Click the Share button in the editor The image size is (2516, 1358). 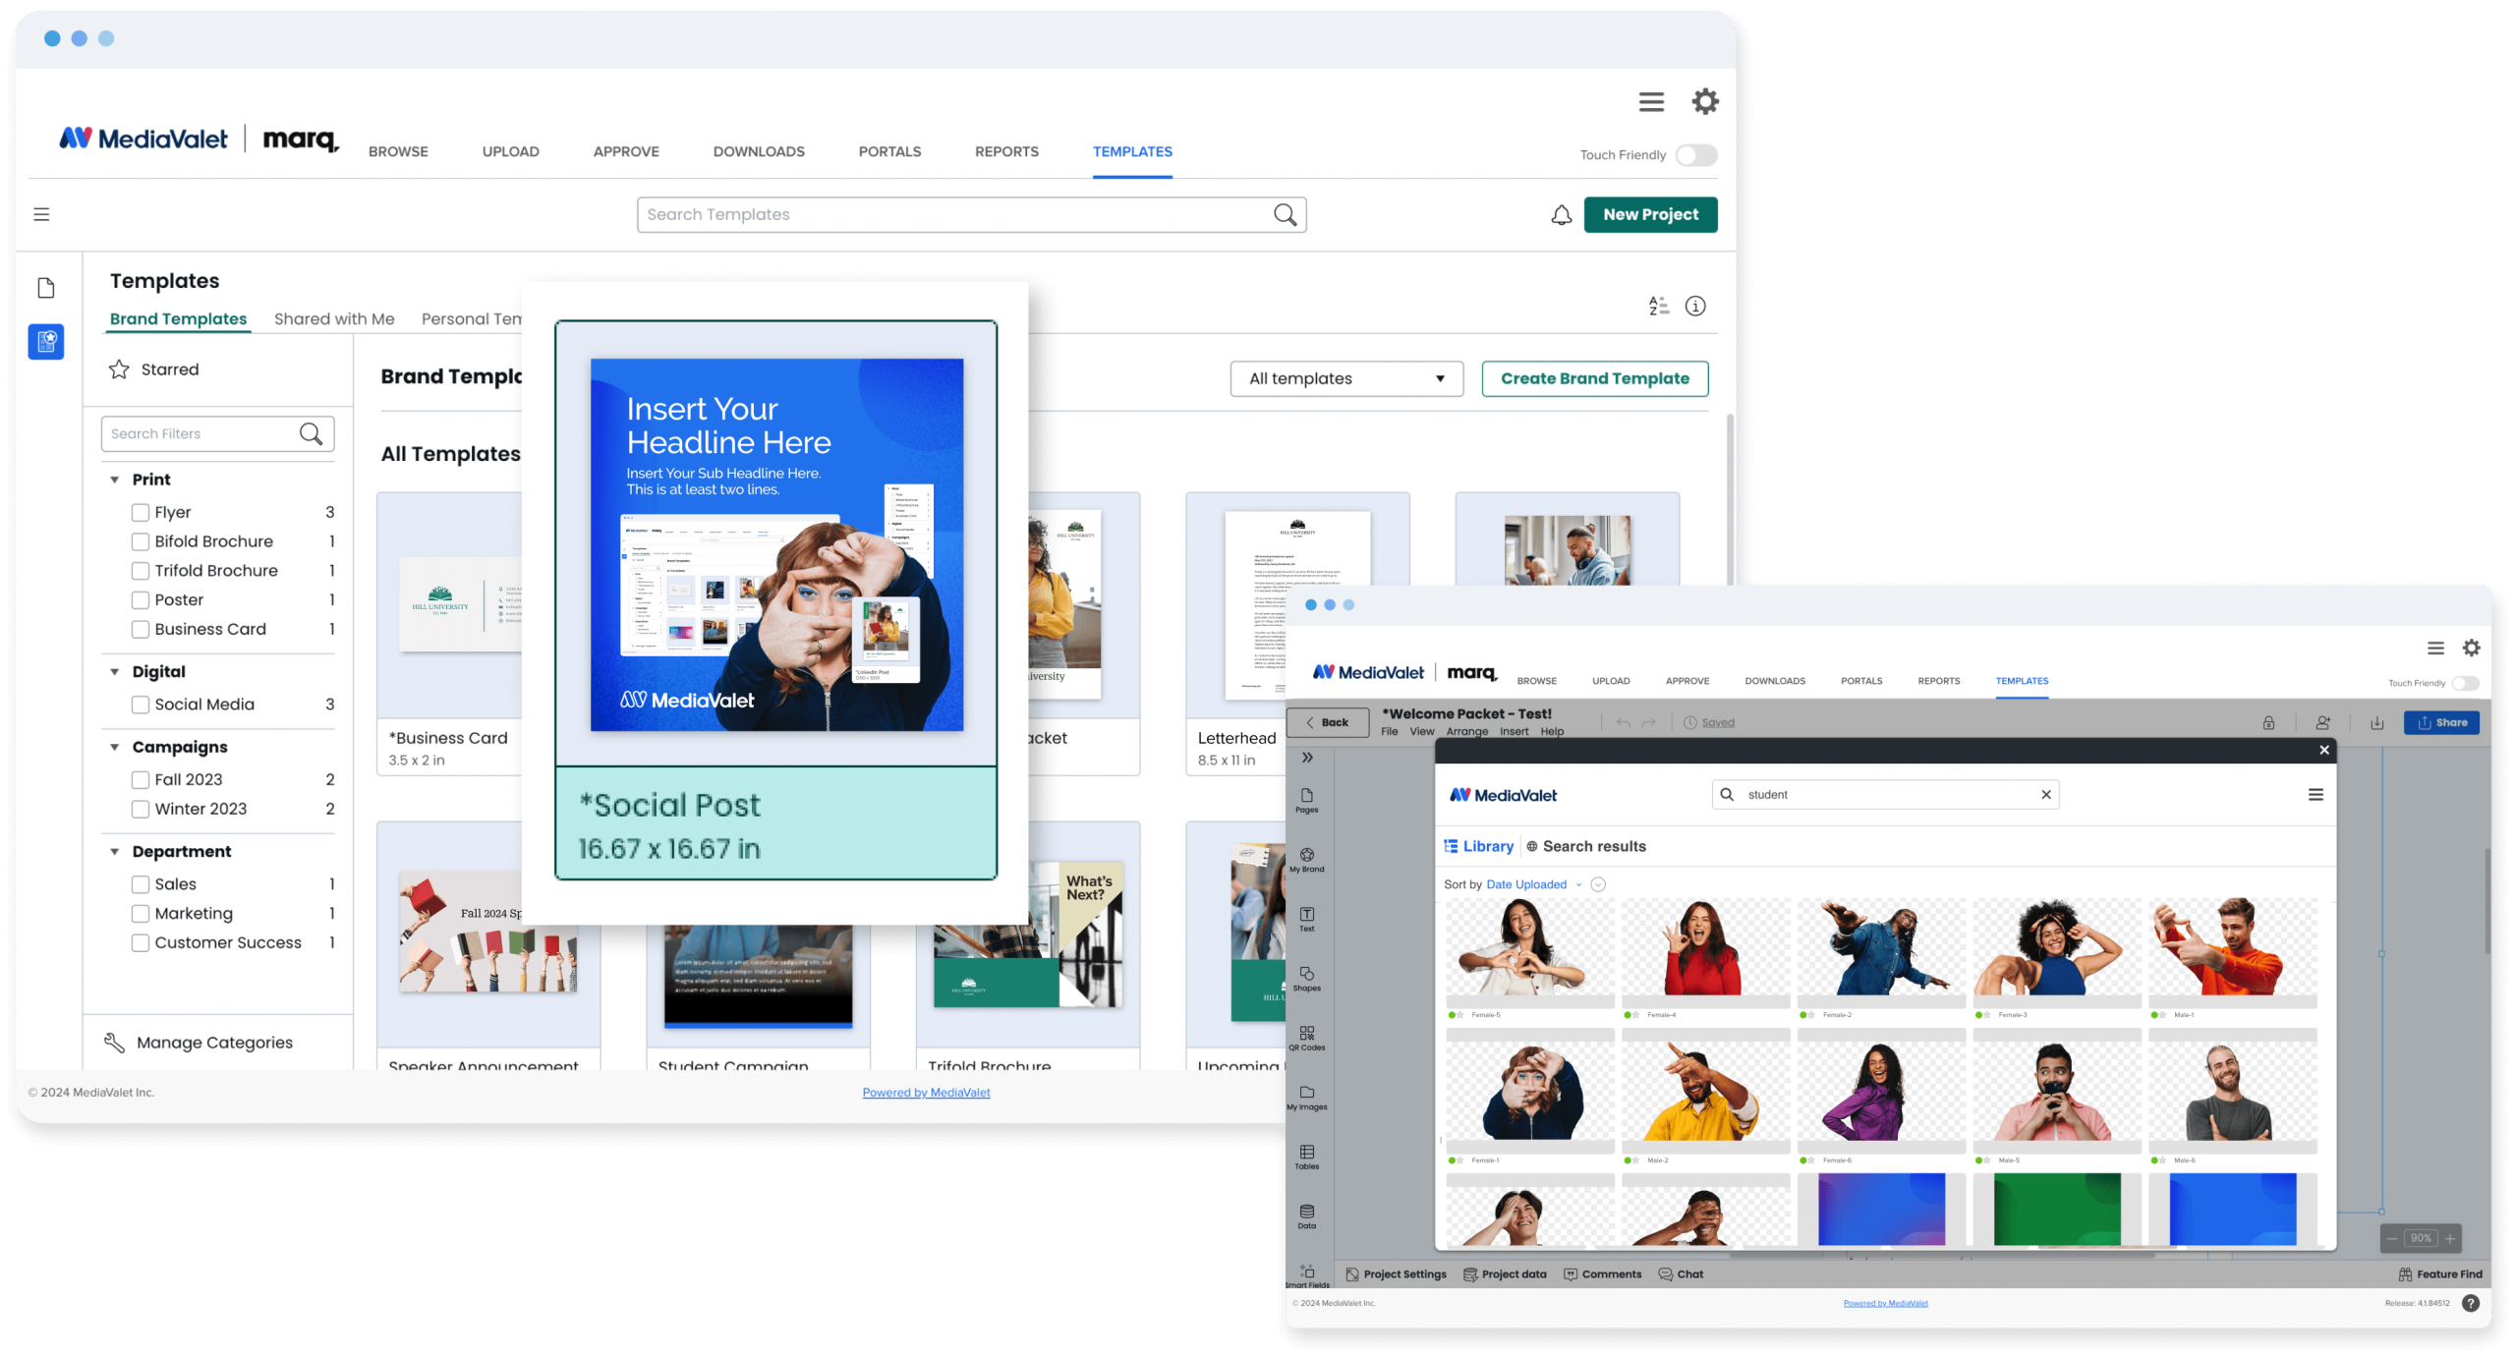2441,722
